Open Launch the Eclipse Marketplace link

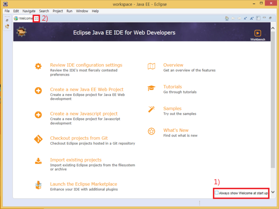[x=84, y=184]
